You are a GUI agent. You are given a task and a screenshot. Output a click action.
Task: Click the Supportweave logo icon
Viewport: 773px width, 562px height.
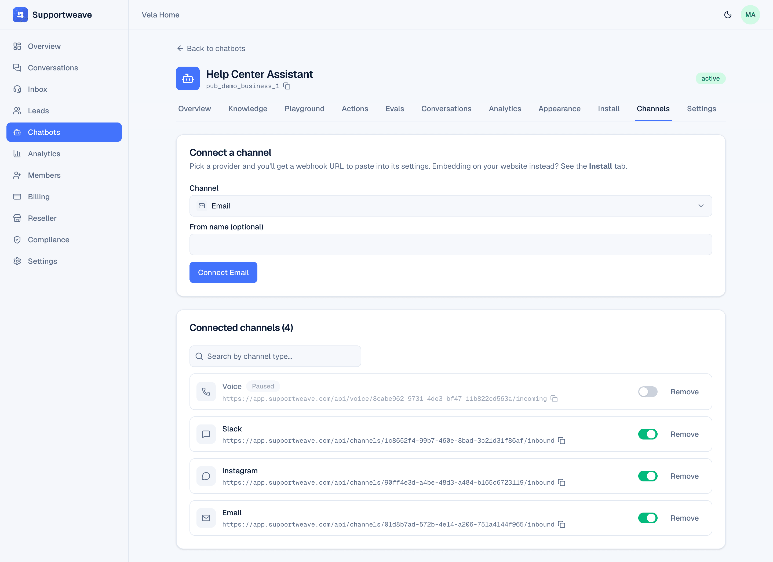[x=20, y=15]
